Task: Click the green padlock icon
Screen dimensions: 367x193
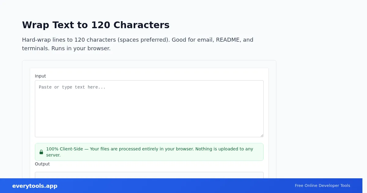Action: (41, 152)
